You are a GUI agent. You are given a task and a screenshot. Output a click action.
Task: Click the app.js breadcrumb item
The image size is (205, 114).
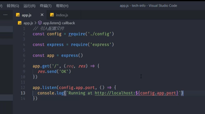point(28,23)
